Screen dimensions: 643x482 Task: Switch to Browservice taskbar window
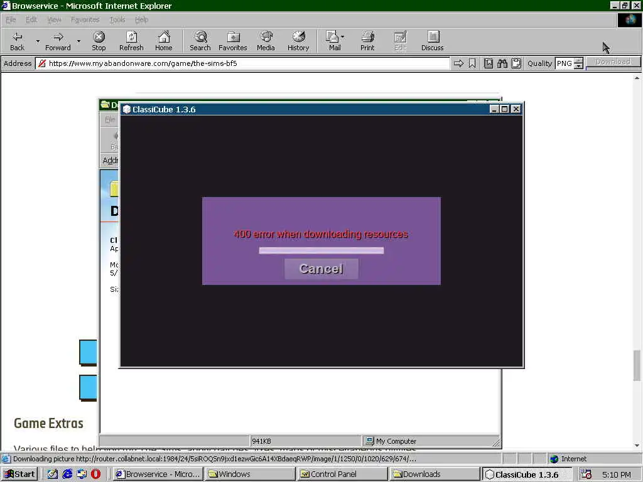[x=158, y=474]
